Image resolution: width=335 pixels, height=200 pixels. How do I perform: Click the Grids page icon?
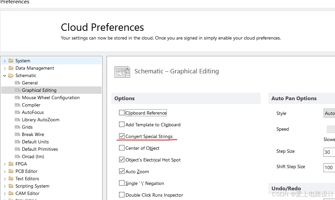17,127
